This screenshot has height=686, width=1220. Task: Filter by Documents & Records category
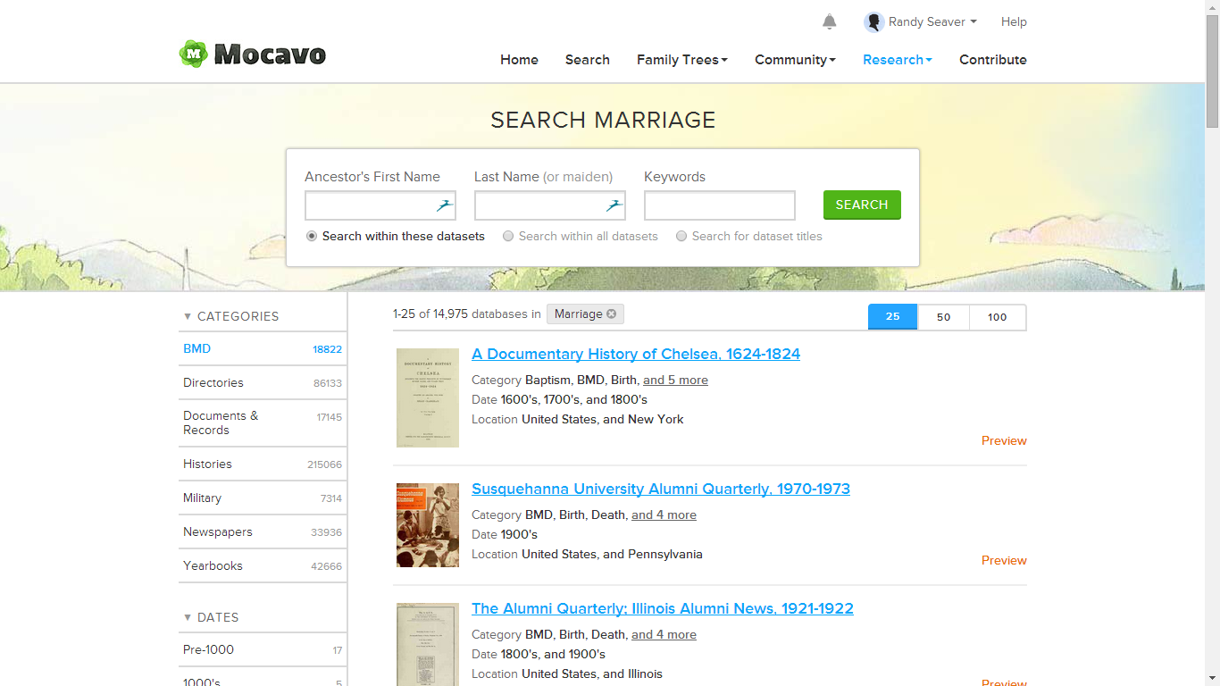(263, 422)
